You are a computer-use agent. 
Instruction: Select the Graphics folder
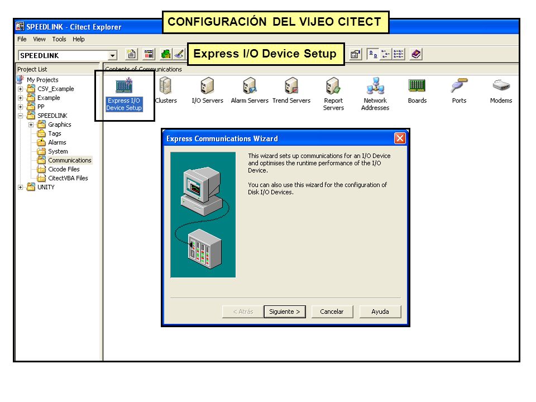tap(60, 125)
